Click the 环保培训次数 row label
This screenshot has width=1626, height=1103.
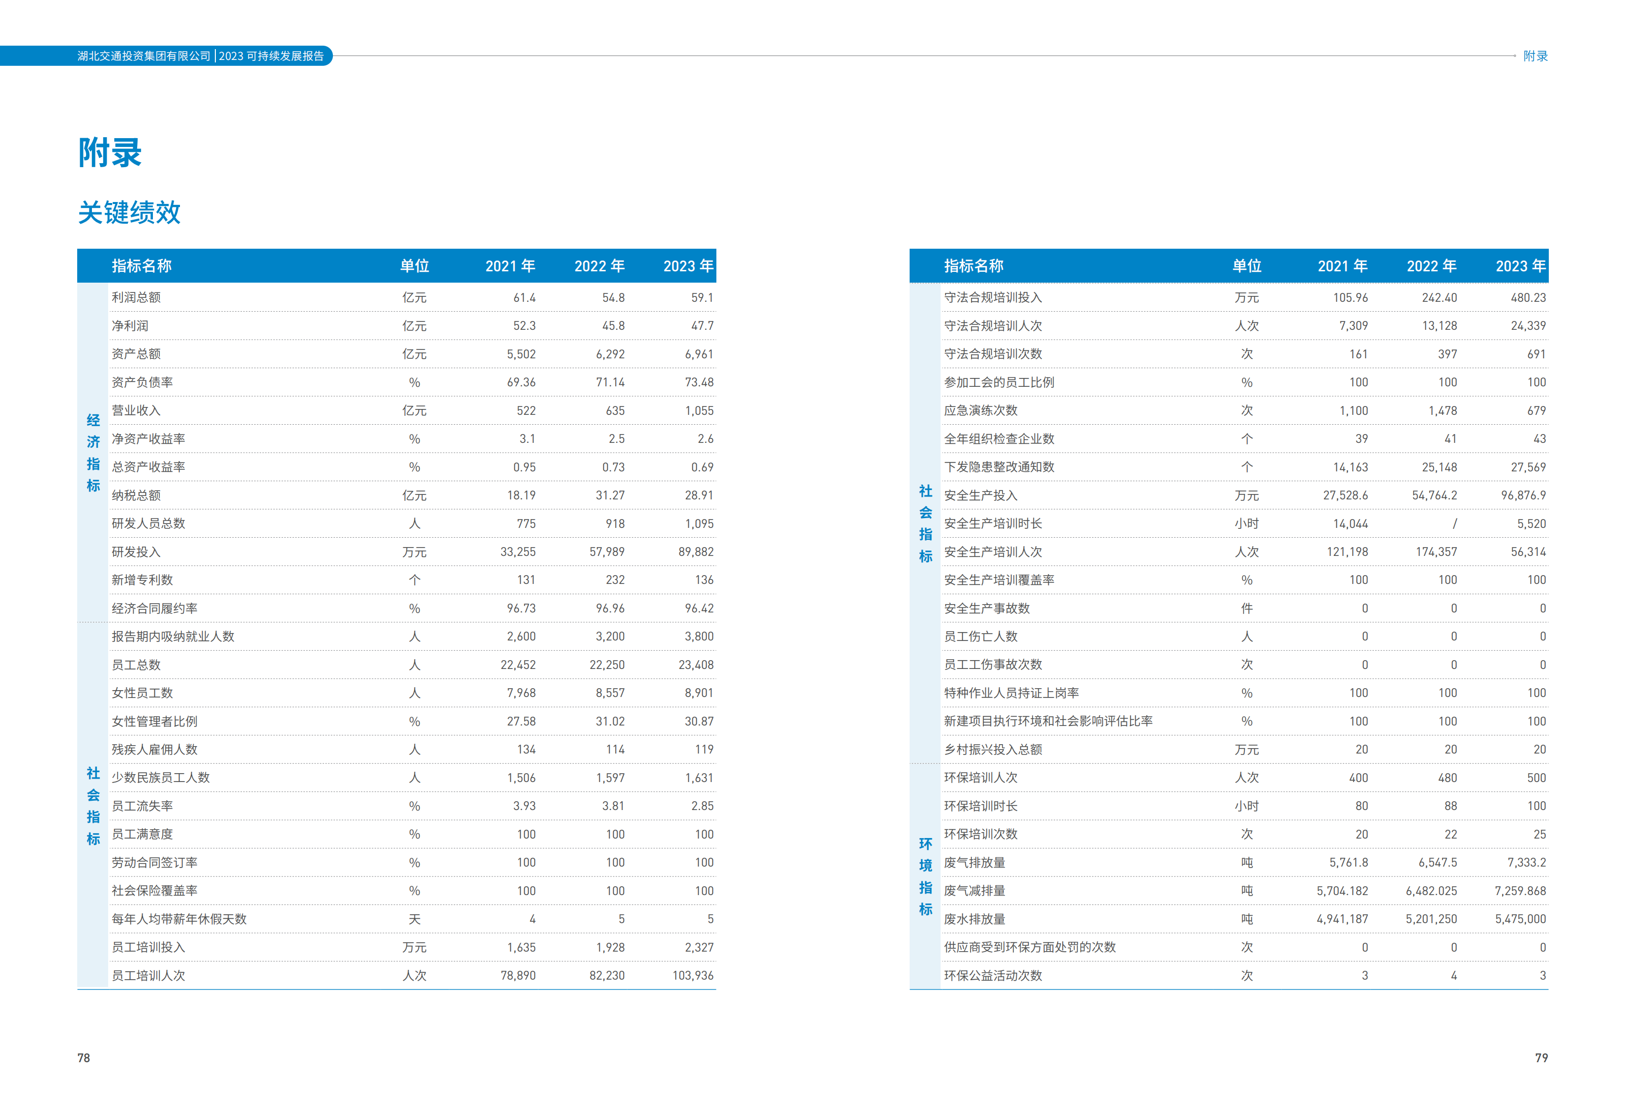coord(981,835)
